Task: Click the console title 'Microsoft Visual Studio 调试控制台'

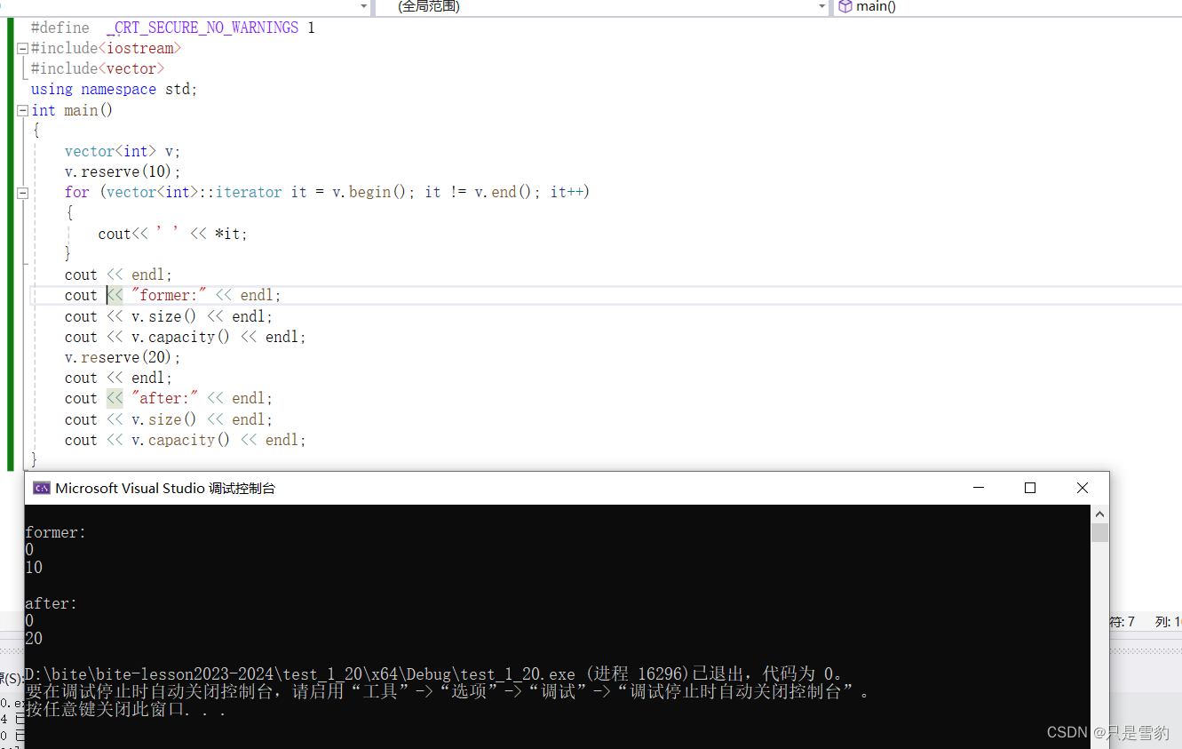Action: [x=165, y=488]
